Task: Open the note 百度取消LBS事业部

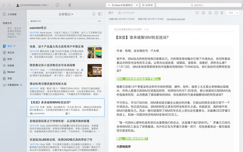Action: click(66, 144)
